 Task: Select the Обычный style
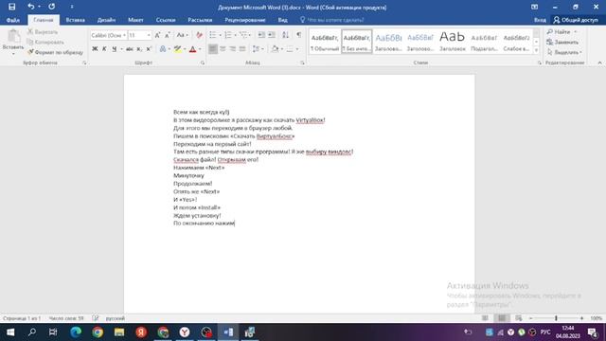(325, 42)
